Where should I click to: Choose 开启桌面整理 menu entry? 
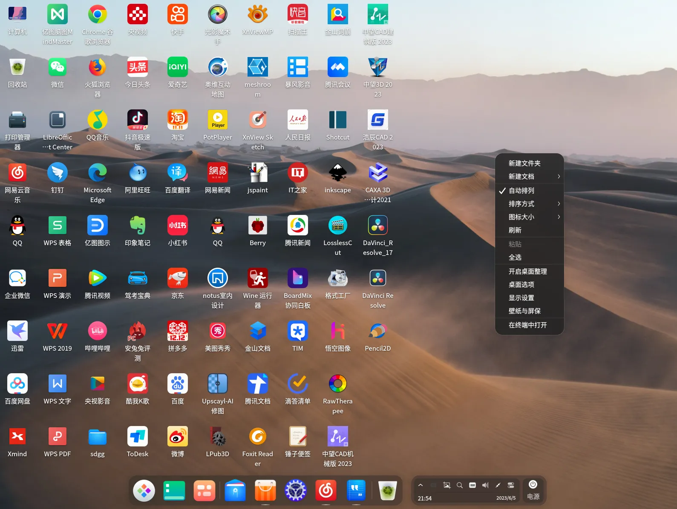pos(530,272)
